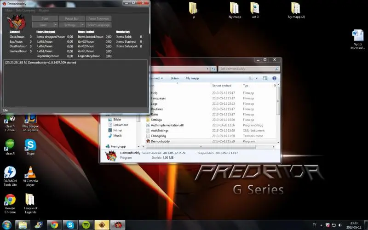Select the act 3 desktop folder

[x=255, y=10]
